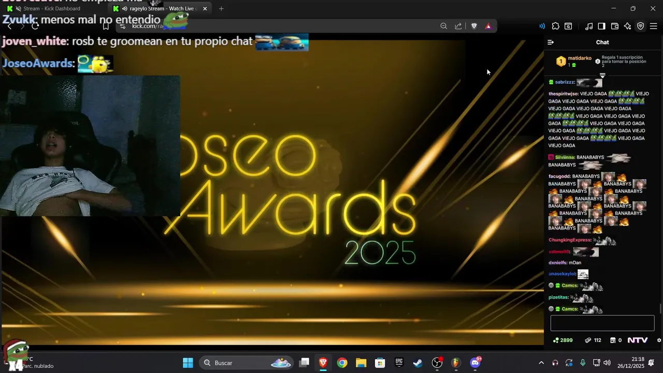Screen dimensions: 663x373
Task: Switch to the Stream - Kick Dashboard tab
Action: [52, 9]
